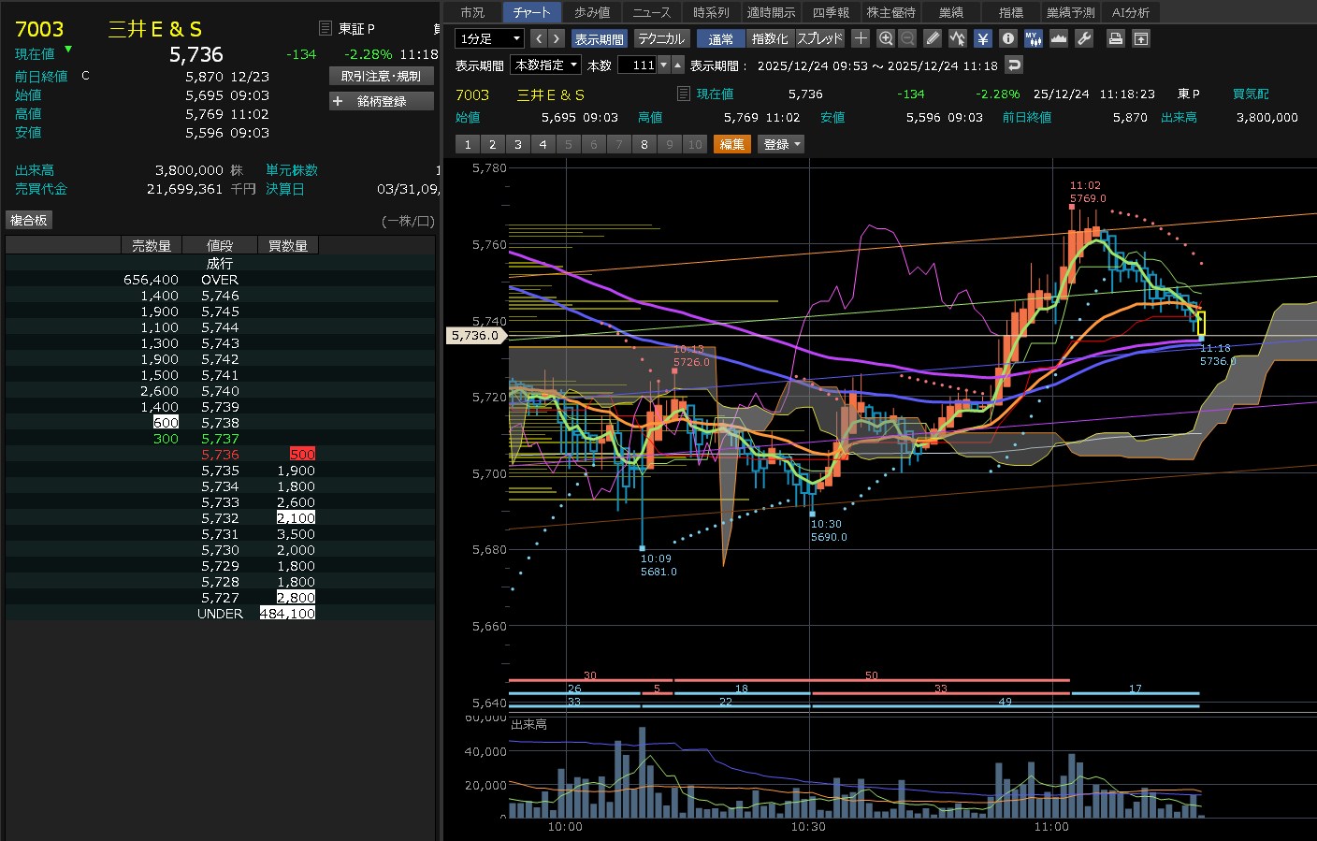Click the 取引注意・規制 button

(382, 76)
